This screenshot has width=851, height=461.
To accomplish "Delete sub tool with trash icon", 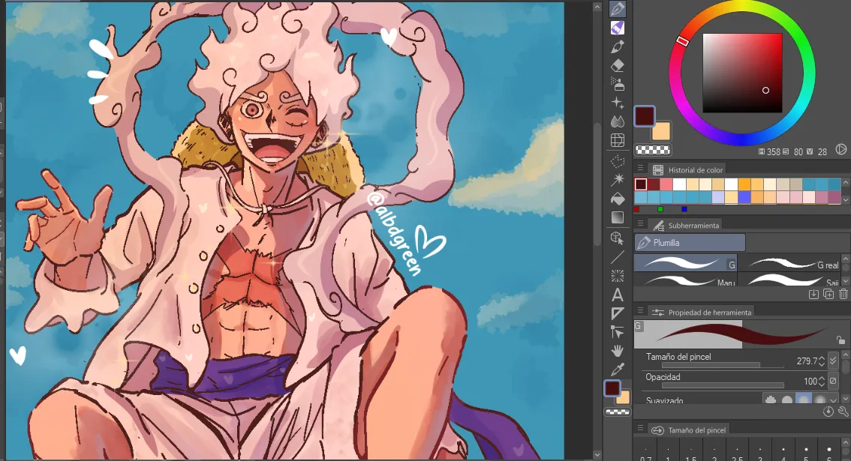I will click(843, 294).
